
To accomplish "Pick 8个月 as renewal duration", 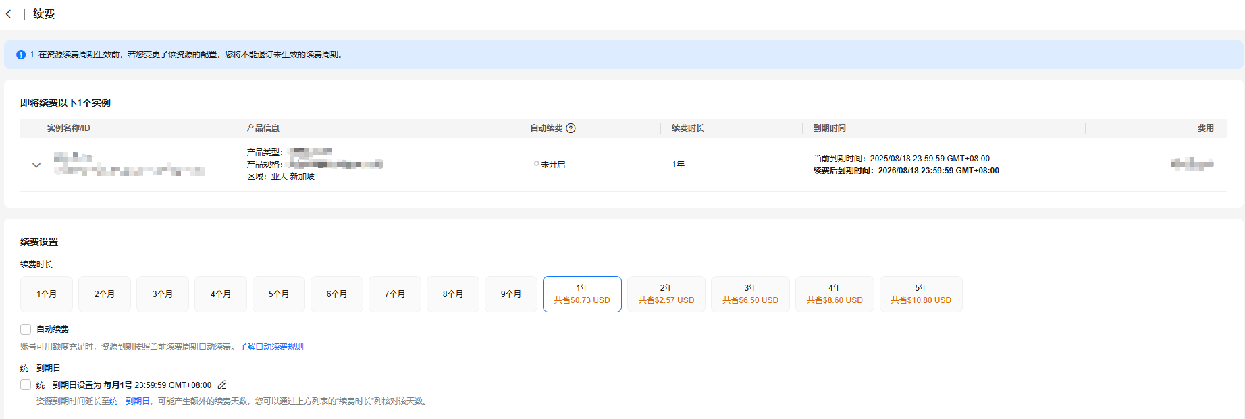I will pyautogui.click(x=453, y=294).
